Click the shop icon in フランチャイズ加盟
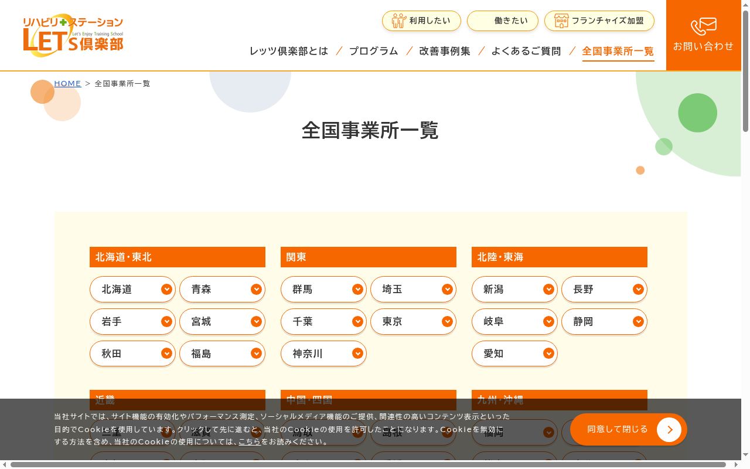This screenshot has height=469, width=750. point(561,21)
